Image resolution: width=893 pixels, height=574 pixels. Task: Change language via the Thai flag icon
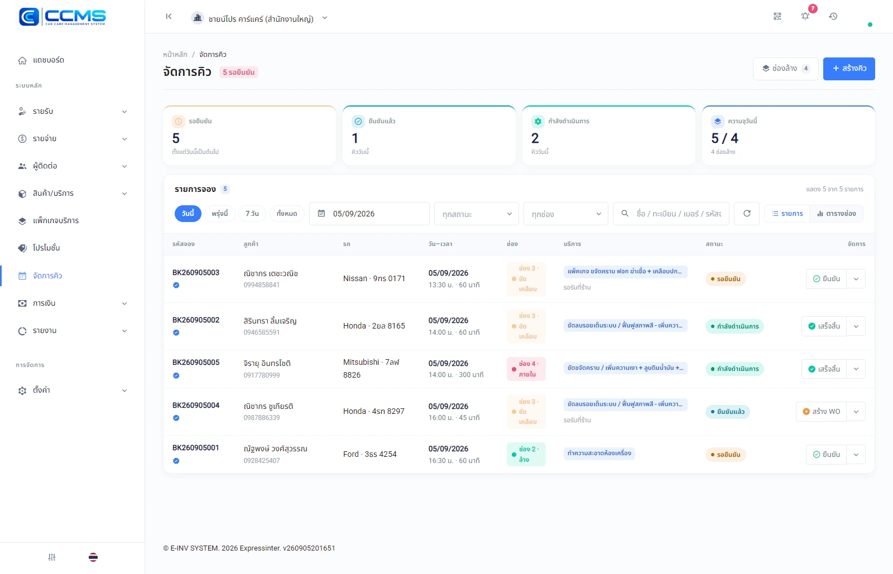point(93,557)
